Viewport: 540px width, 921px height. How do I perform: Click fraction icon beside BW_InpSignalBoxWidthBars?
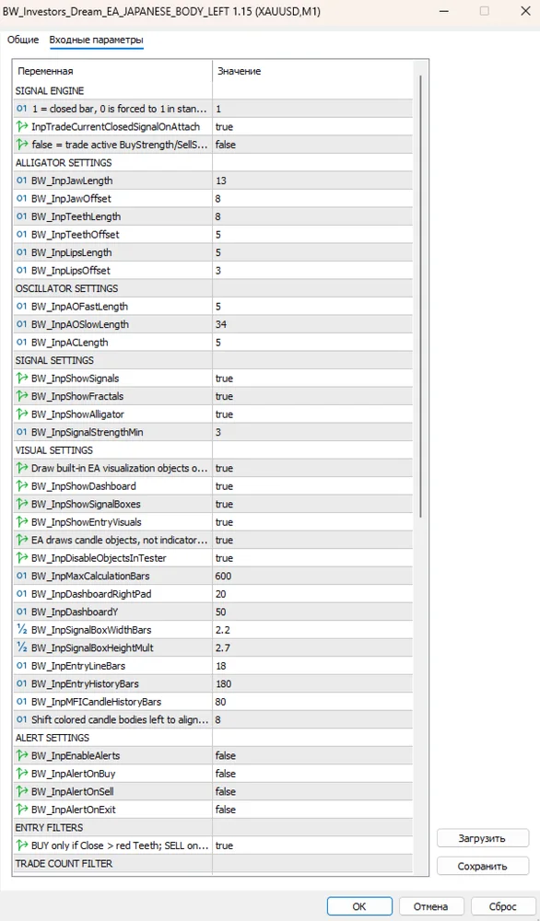pyautogui.click(x=22, y=630)
